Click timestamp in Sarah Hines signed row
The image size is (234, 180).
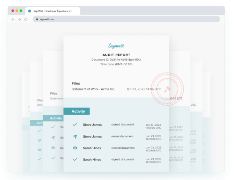click(x=153, y=160)
